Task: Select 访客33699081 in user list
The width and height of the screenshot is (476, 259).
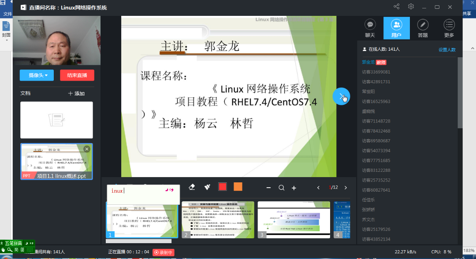Action: (376, 72)
